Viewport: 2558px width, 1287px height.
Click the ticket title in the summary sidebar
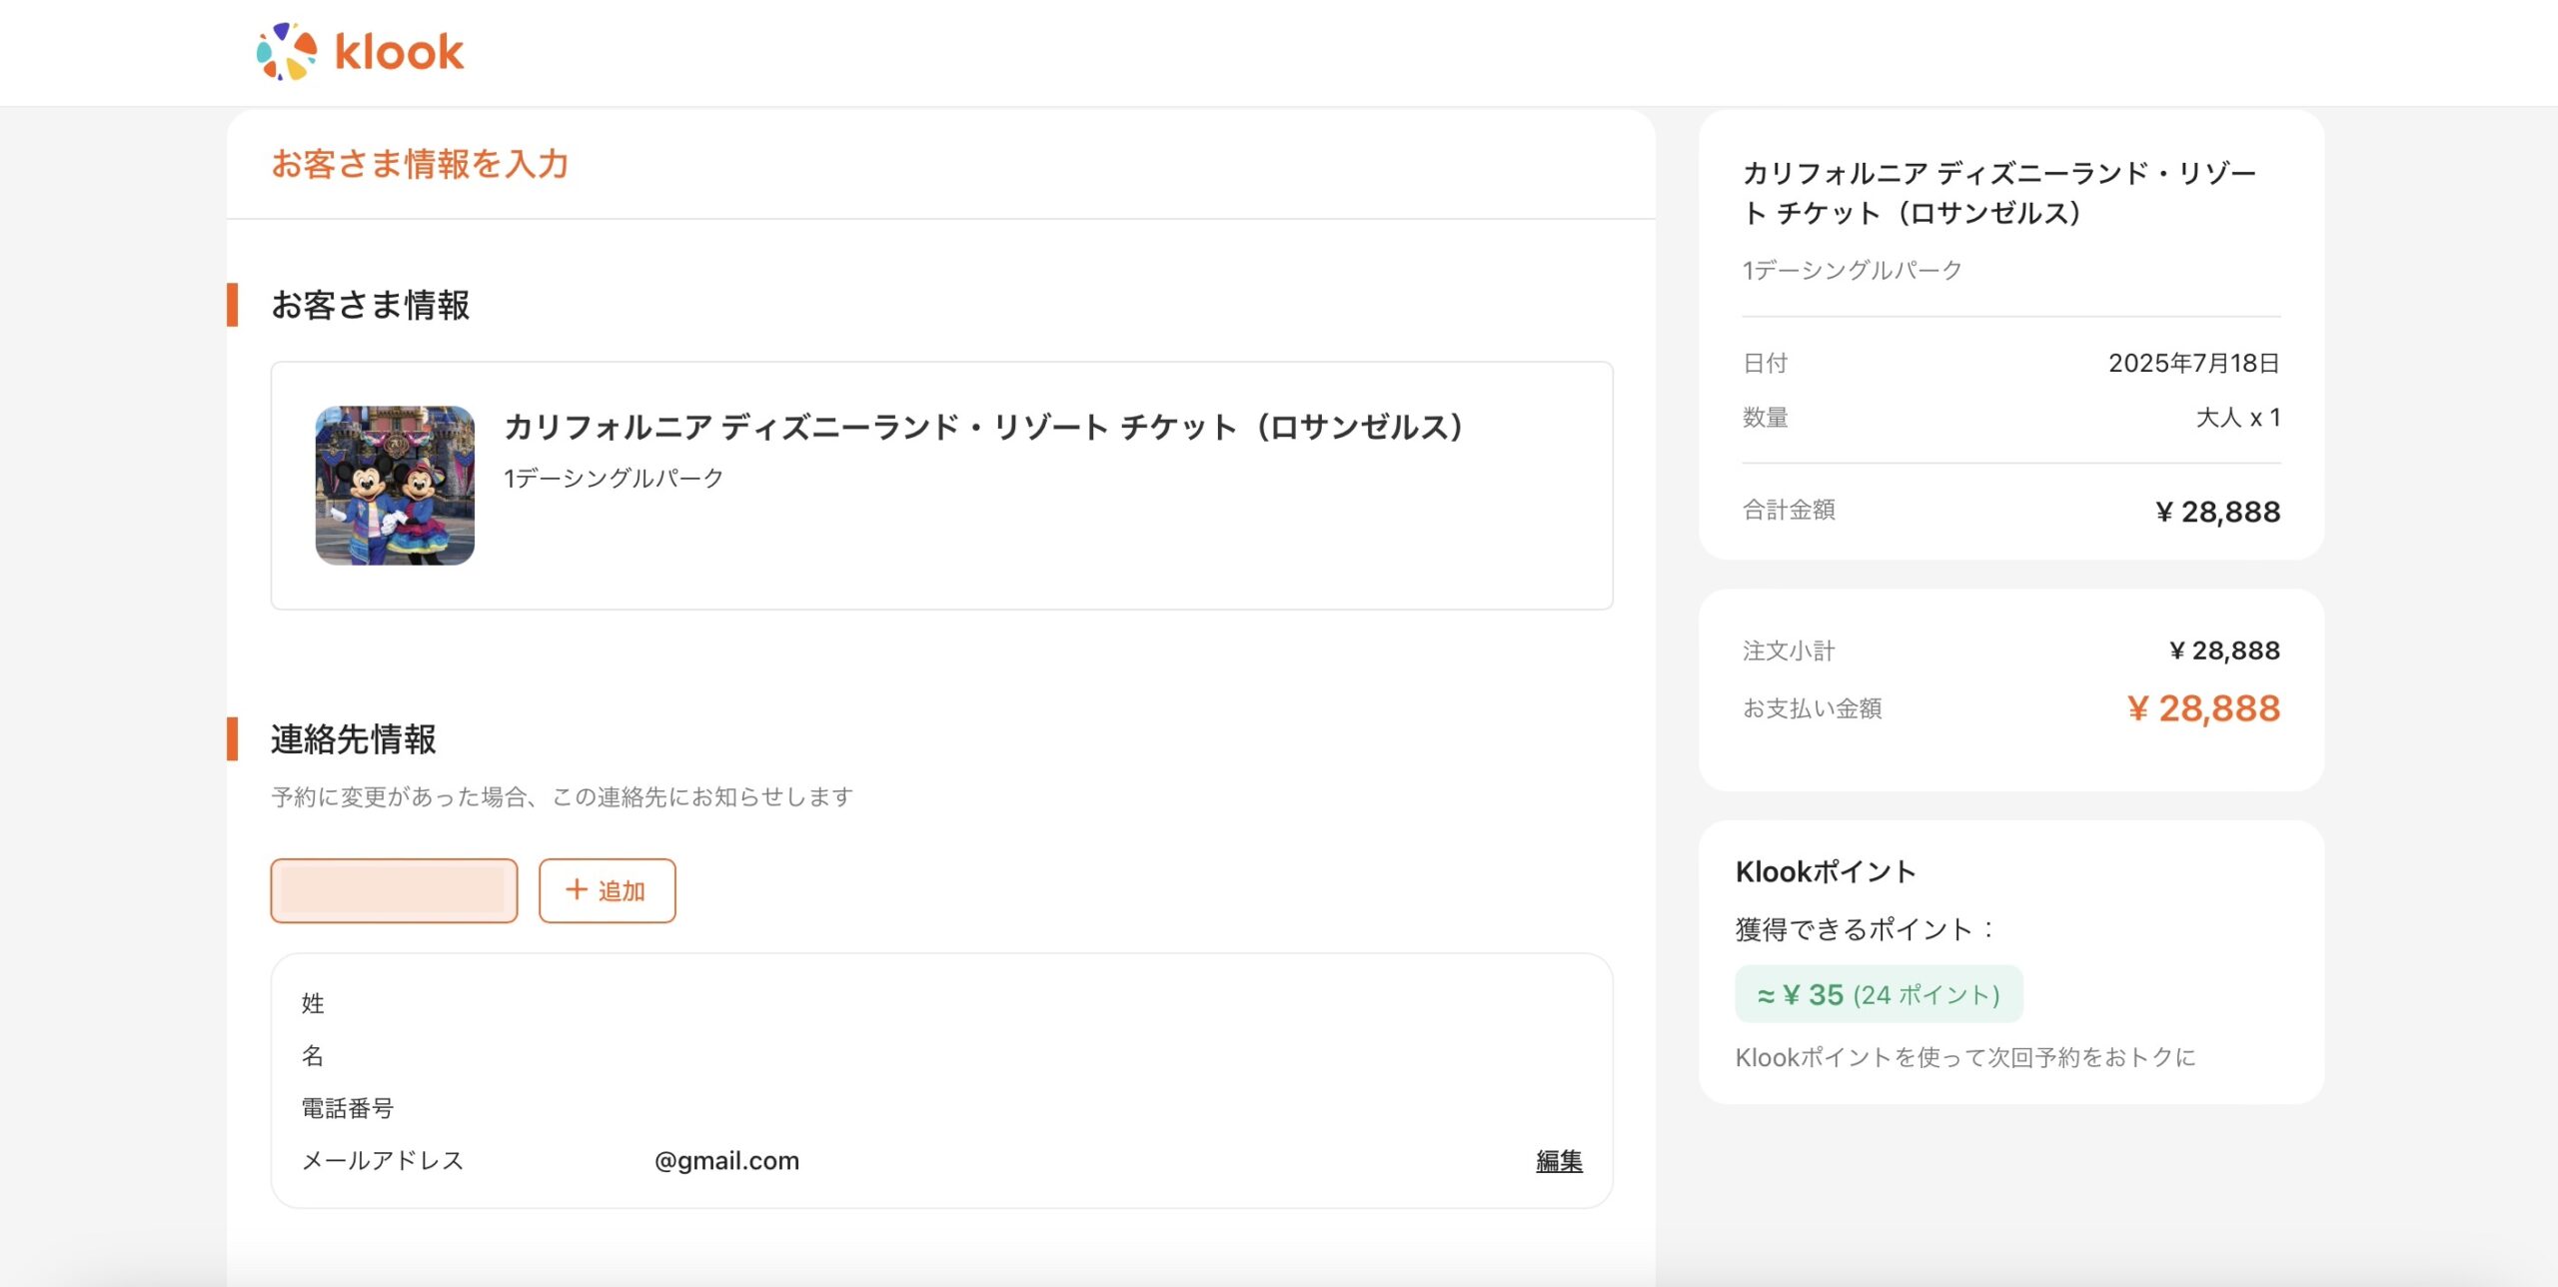[1999, 193]
